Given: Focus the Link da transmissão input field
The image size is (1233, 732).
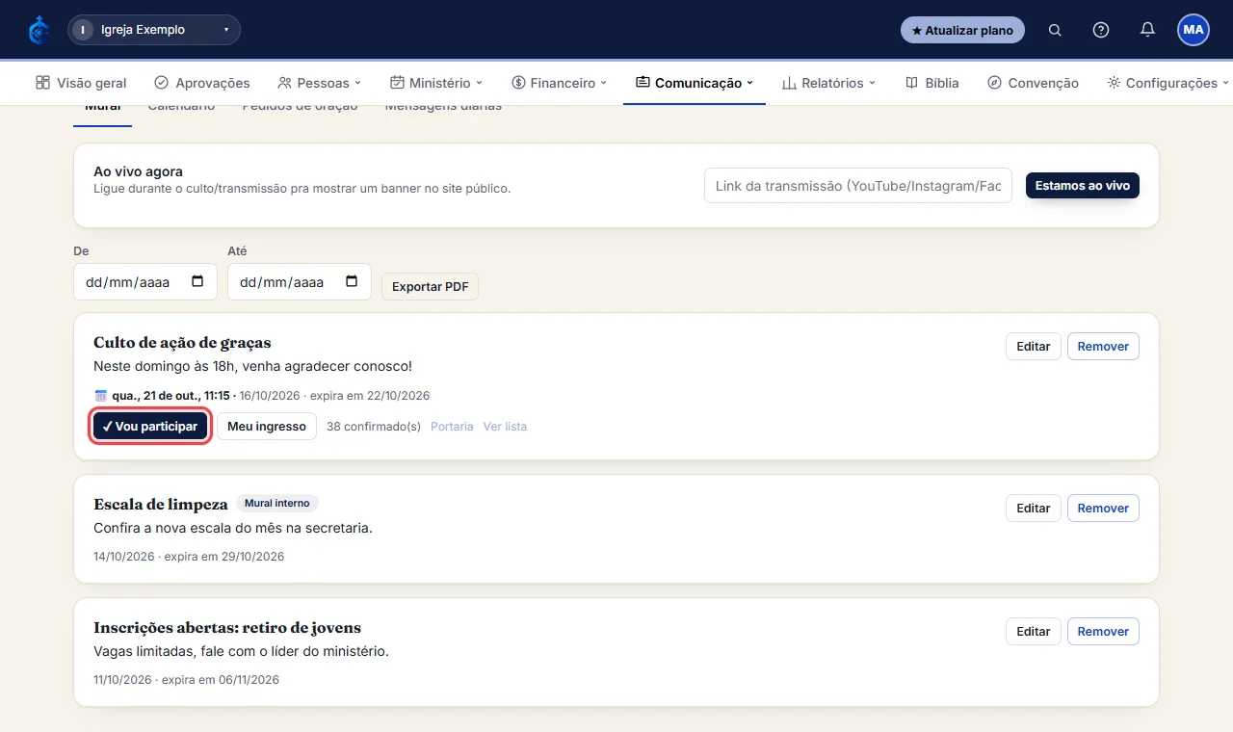Looking at the screenshot, I should point(858,186).
